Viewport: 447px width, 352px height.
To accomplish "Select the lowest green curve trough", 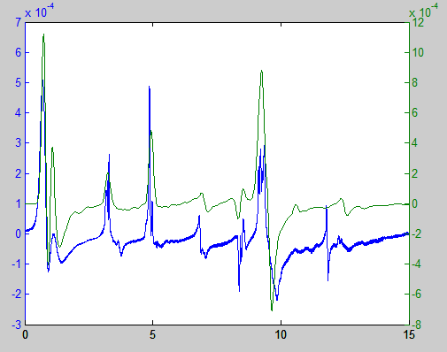I will [x=272, y=310].
